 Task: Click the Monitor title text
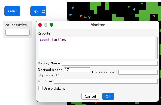(98, 25)
